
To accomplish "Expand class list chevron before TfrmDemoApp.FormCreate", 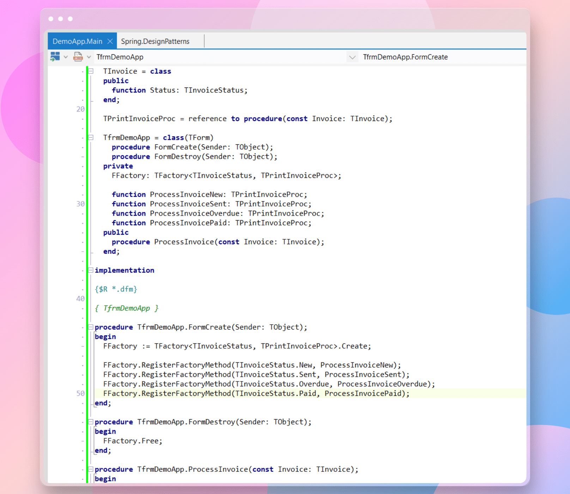I will 352,57.
